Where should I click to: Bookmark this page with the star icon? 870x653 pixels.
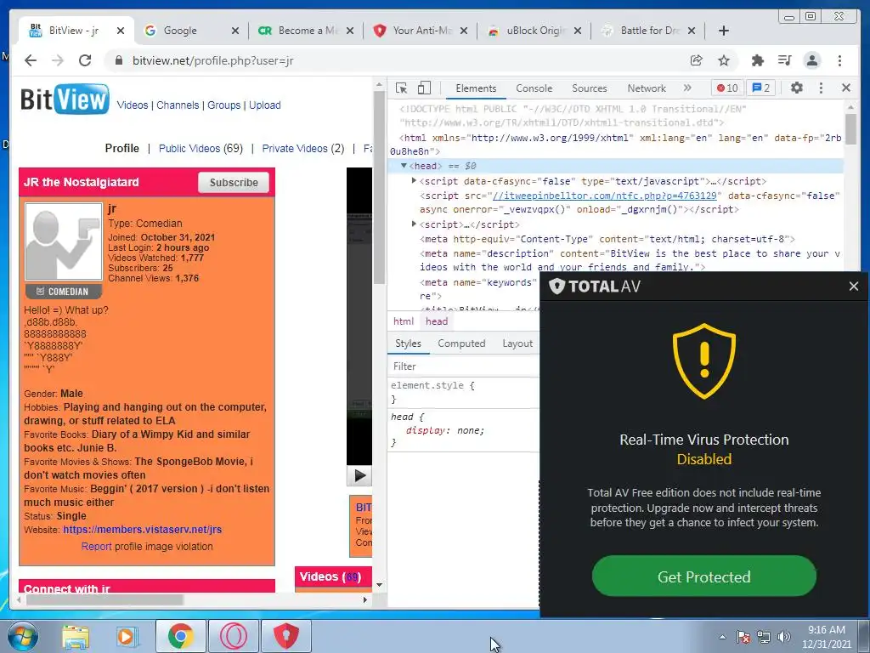(724, 60)
